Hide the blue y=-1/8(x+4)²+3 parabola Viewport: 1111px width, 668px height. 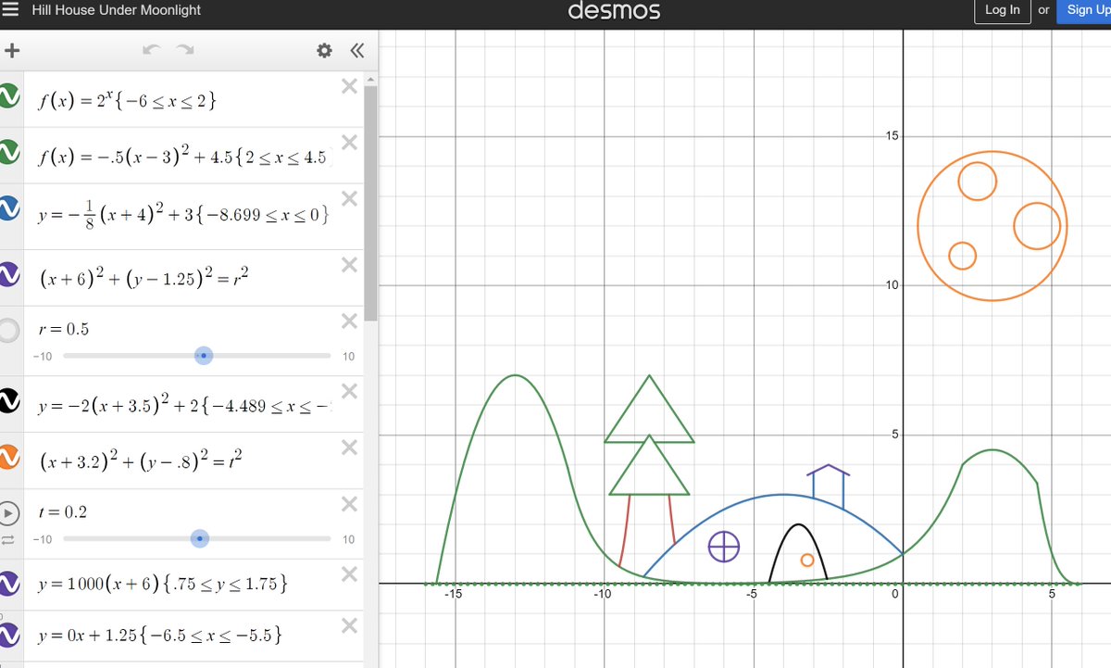coord(8,209)
